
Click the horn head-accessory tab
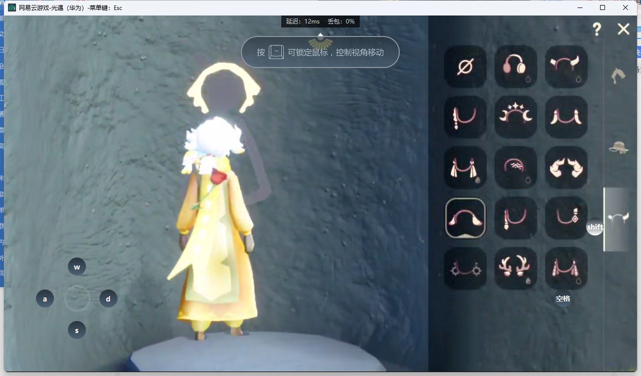click(618, 219)
